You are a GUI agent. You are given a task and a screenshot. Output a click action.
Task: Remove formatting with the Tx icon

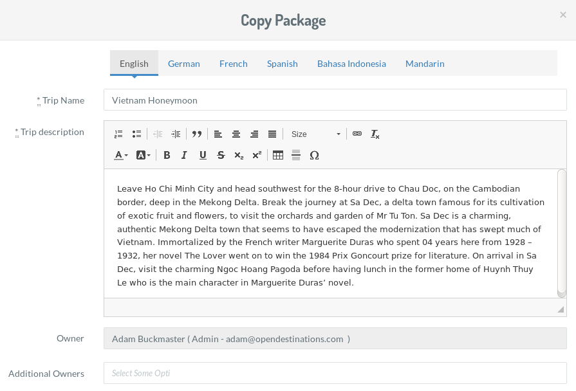(375, 134)
